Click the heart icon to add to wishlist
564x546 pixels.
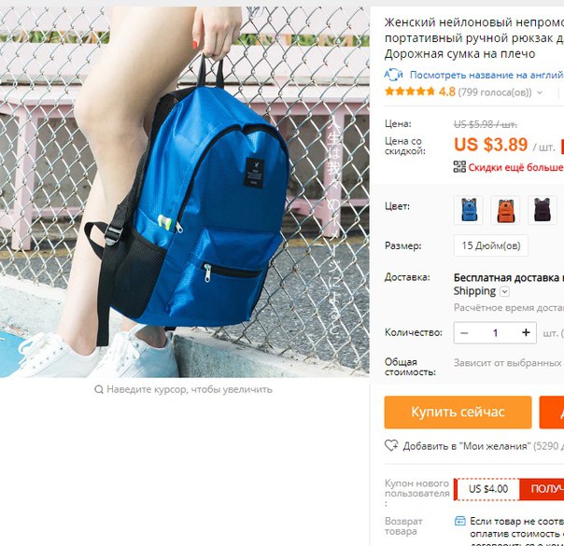tap(391, 445)
